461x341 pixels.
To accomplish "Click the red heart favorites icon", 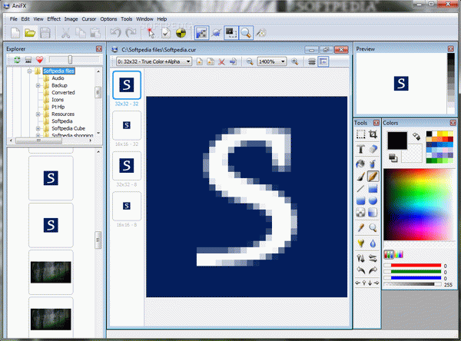I will coord(40,60).
